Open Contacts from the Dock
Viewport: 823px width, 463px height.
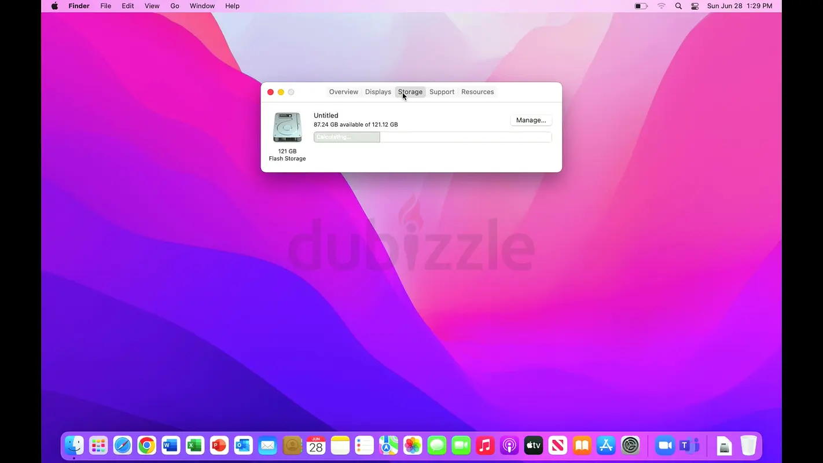click(x=292, y=445)
